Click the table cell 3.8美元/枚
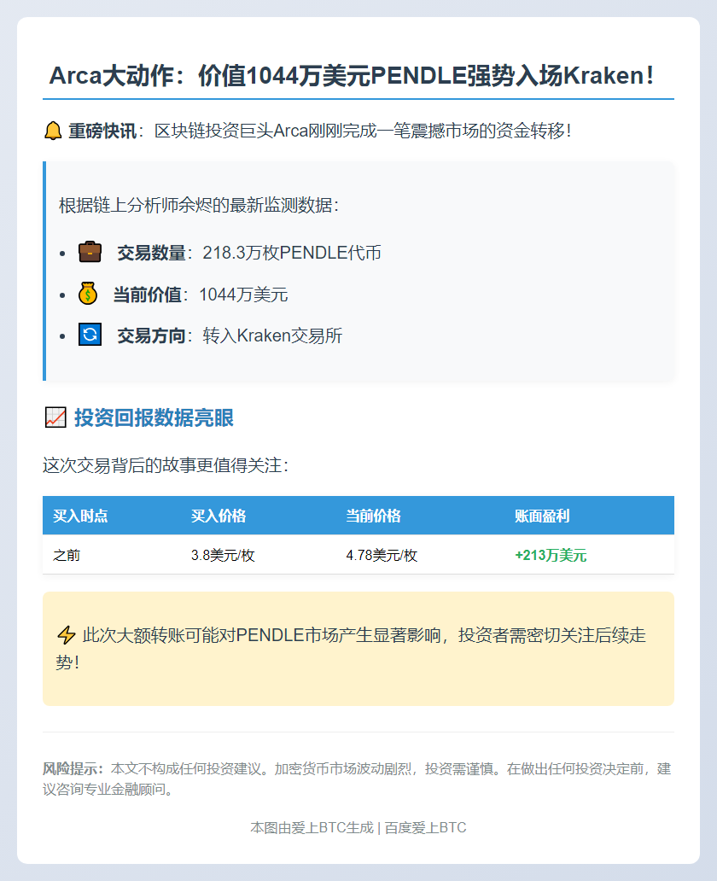Viewport: 717px width, 881px height. click(x=223, y=555)
